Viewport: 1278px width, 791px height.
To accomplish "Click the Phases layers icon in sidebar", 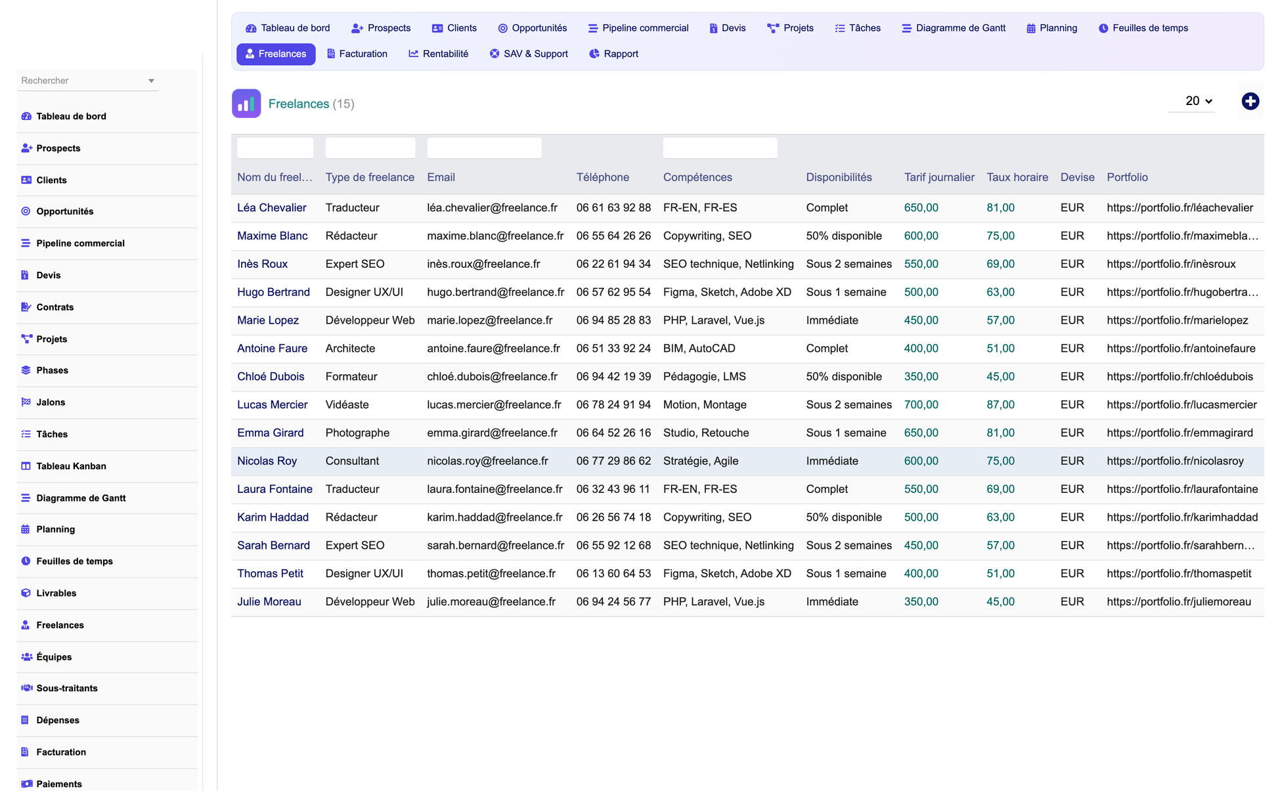I will click(x=26, y=370).
